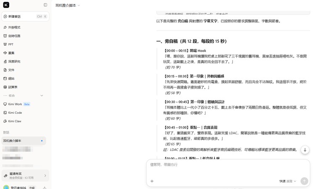Click the Kimi logo icon
This screenshot has height=189, width=314.
[6, 5]
